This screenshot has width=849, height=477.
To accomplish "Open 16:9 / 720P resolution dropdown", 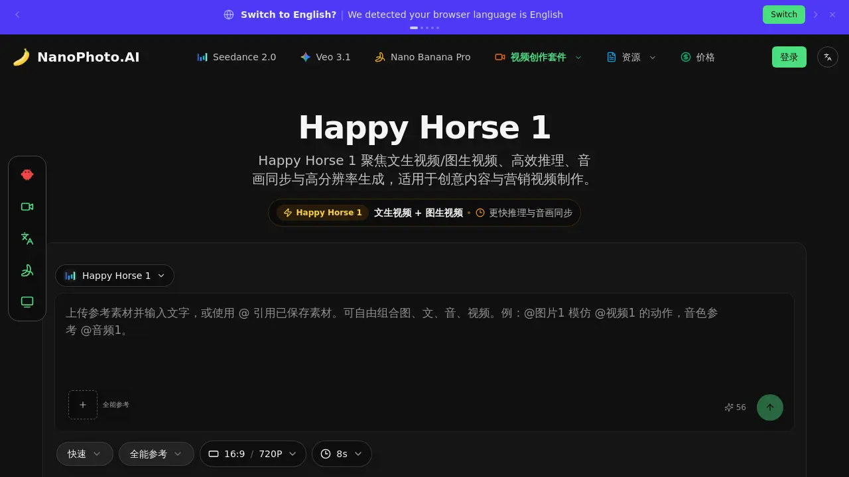I will pos(253,454).
